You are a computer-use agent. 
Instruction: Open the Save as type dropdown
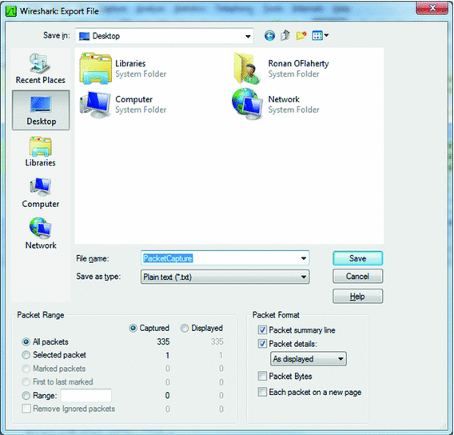point(225,277)
